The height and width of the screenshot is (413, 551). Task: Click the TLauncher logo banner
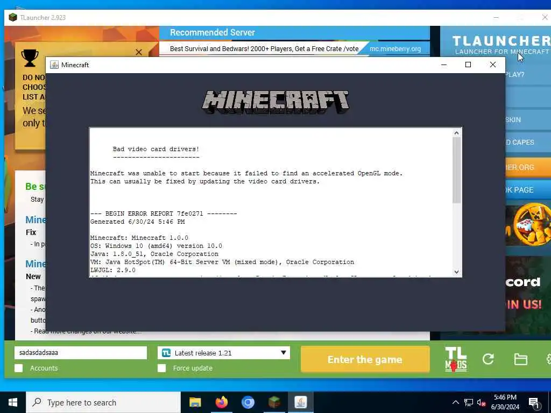501,44
